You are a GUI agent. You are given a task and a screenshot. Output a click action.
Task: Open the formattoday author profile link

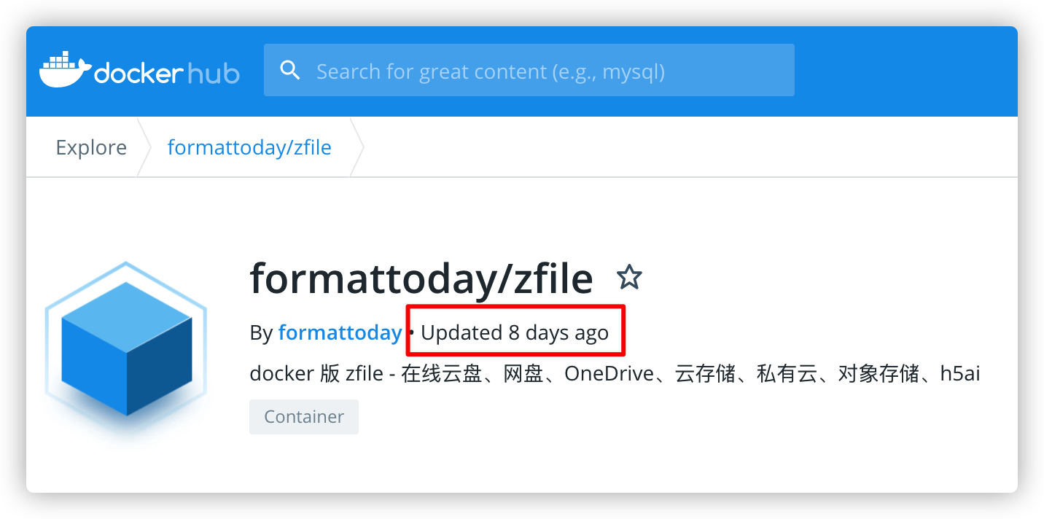pyautogui.click(x=340, y=333)
